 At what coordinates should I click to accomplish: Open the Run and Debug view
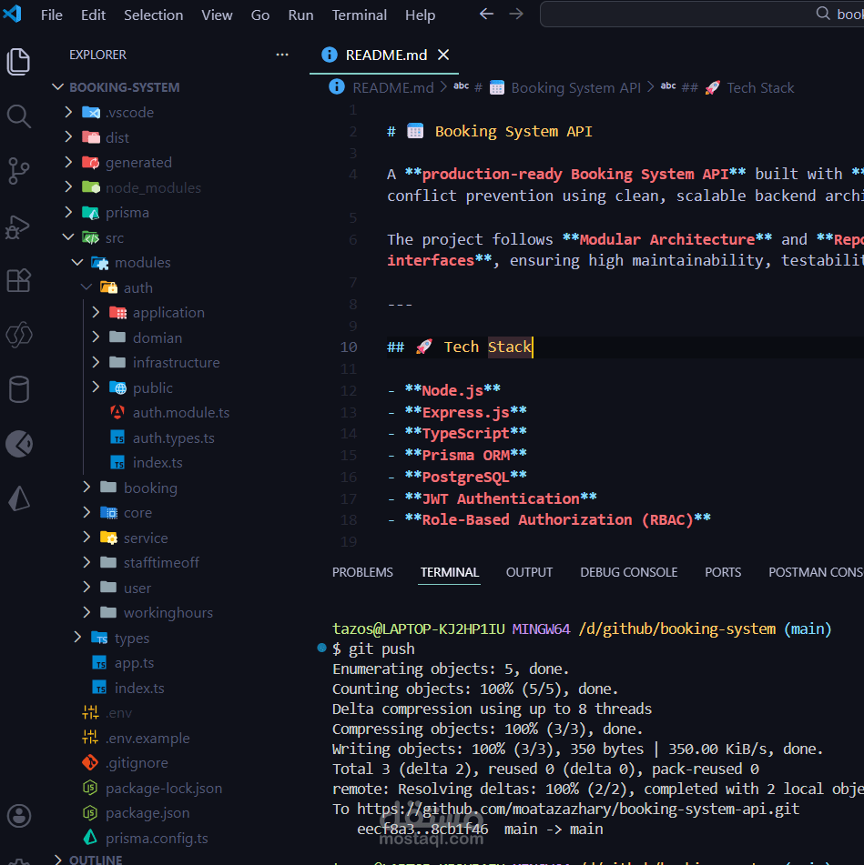tap(19, 227)
